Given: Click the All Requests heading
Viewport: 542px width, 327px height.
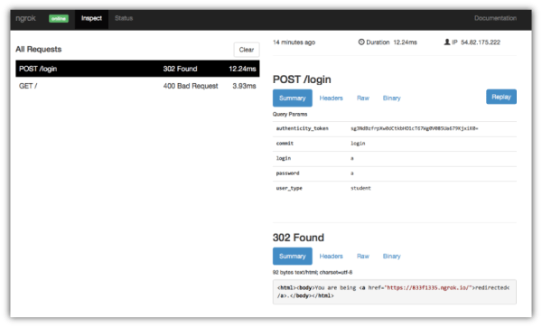Looking at the screenshot, I should click(38, 50).
